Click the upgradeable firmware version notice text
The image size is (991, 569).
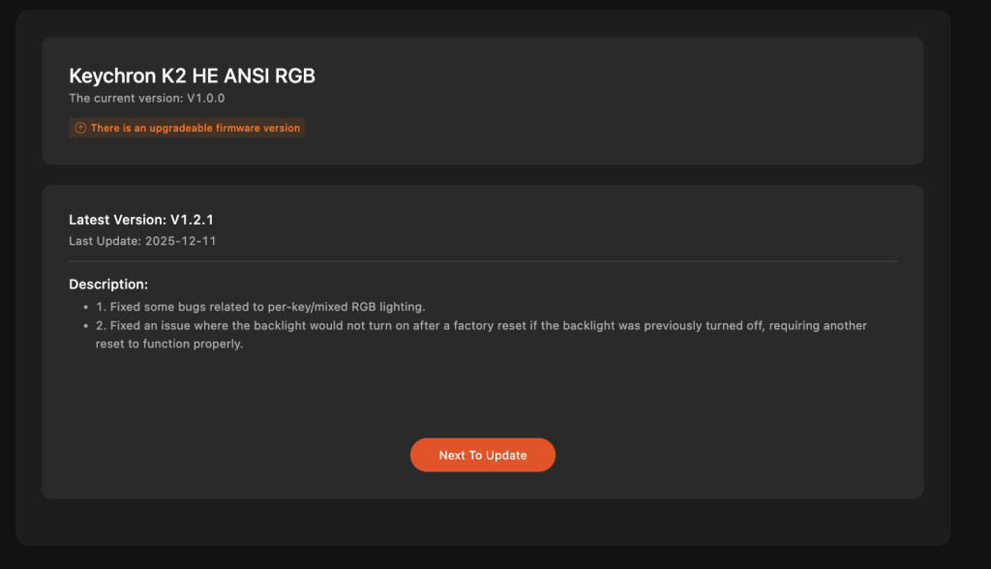pos(195,128)
